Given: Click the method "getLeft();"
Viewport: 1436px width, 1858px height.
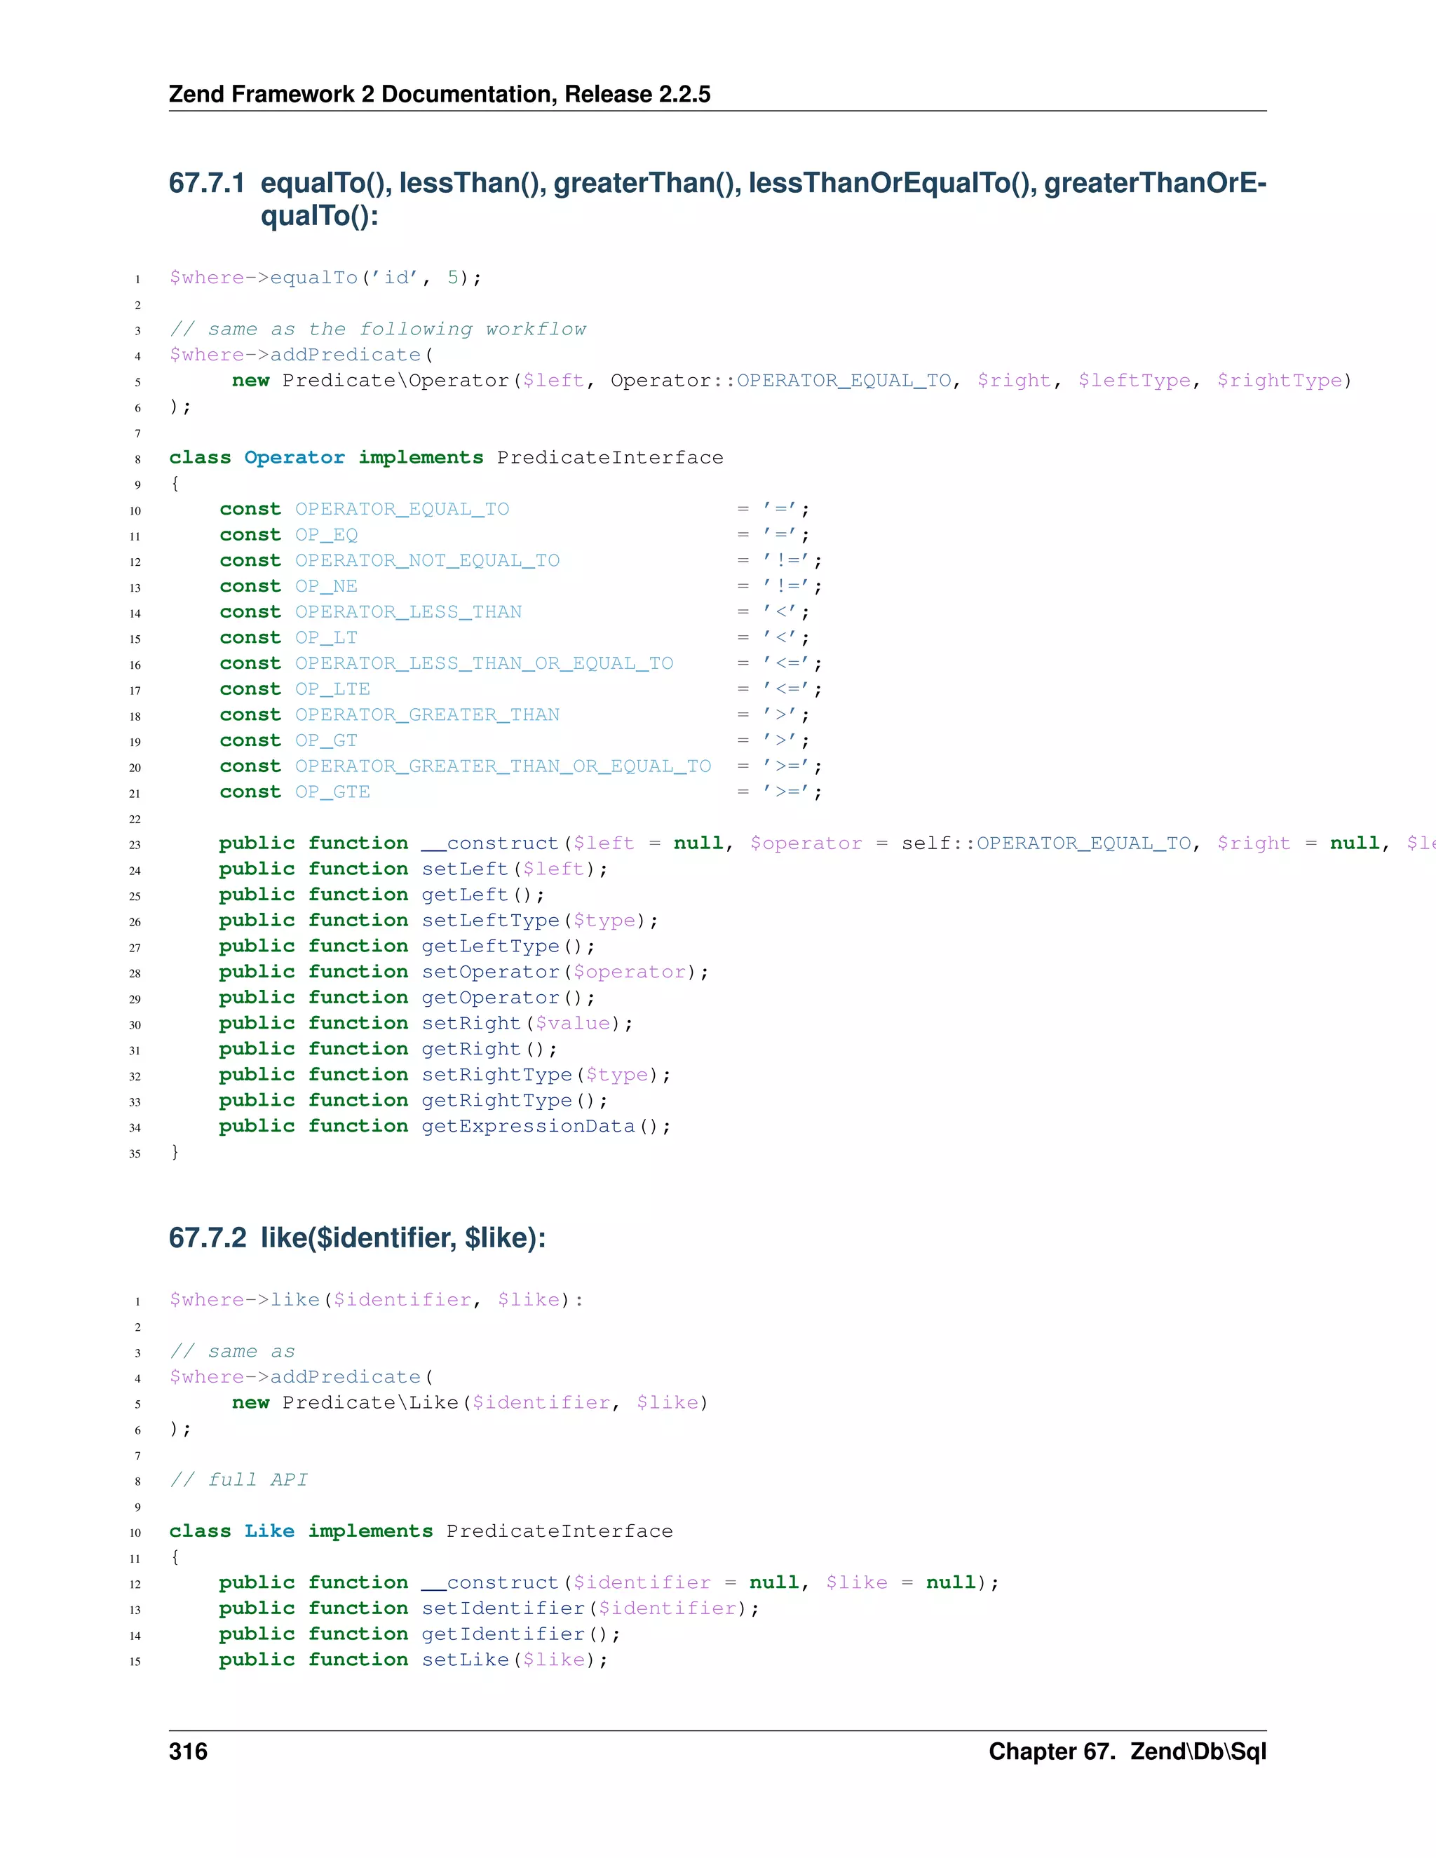Looking at the screenshot, I should coord(483,895).
